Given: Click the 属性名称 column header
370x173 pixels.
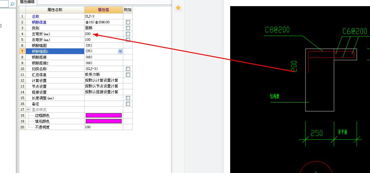Looking at the screenshot, I should coord(55,10).
